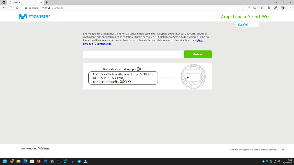Click the browser profile avatar
The width and height of the screenshot is (294, 165).
pyautogui.click(x=283, y=8)
